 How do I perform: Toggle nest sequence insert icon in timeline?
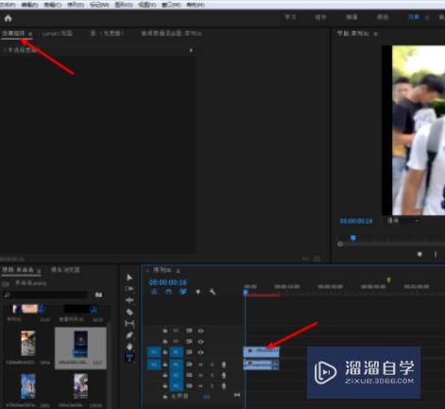coord(154,292)
